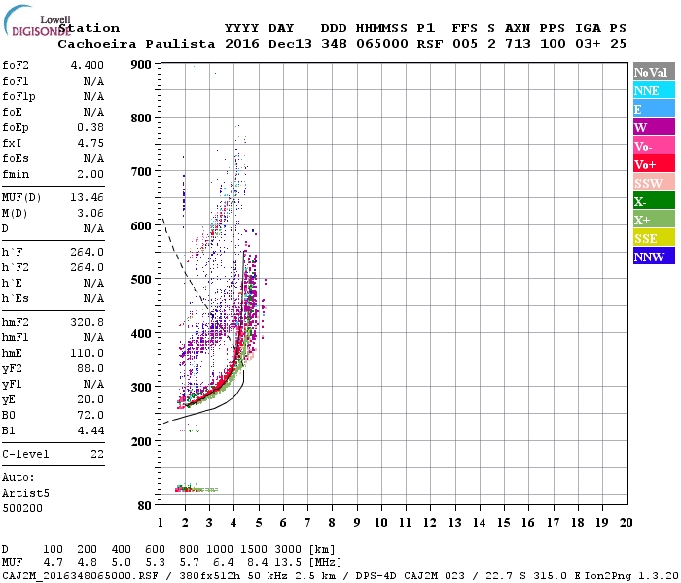The width and height of the screenshot is (681, 583).
Task: Click the MUF(D) value 13.46
Action: (x=88, y=198)
